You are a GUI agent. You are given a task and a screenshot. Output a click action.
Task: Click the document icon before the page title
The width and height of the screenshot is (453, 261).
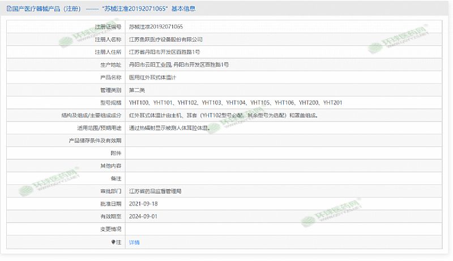(x=8, y=10)
